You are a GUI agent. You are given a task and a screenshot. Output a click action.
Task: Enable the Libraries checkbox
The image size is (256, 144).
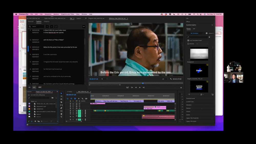189,44
